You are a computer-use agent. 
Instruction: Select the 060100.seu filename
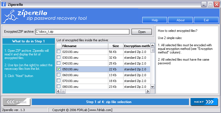coord(70,75)
